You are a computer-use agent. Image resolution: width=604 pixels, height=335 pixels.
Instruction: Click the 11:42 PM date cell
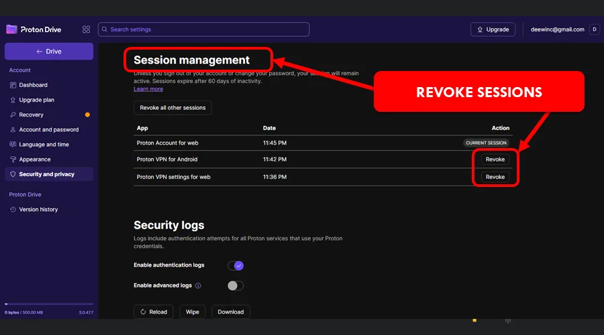(274, 159)
